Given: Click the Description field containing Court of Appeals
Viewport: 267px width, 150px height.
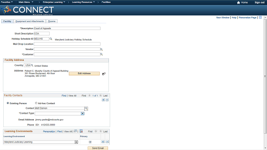Looking at the screenshot, I should click(x=67, y=28).
